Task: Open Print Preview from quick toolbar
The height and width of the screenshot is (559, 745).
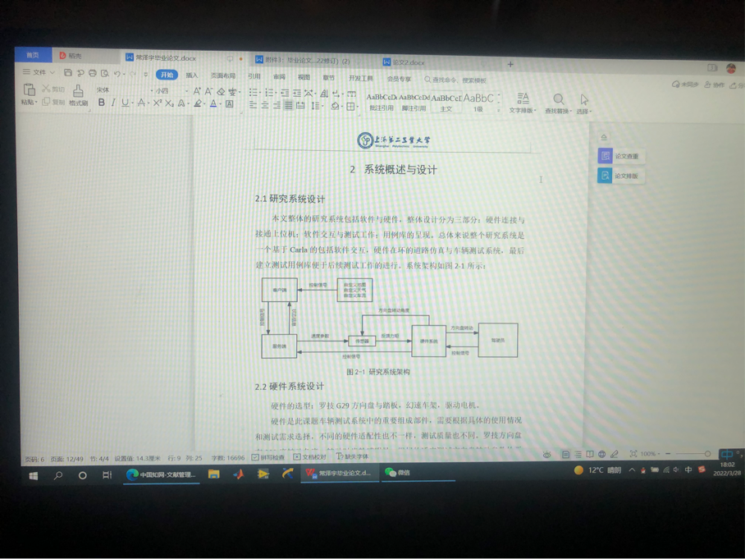Action: (x=105, y=73)
